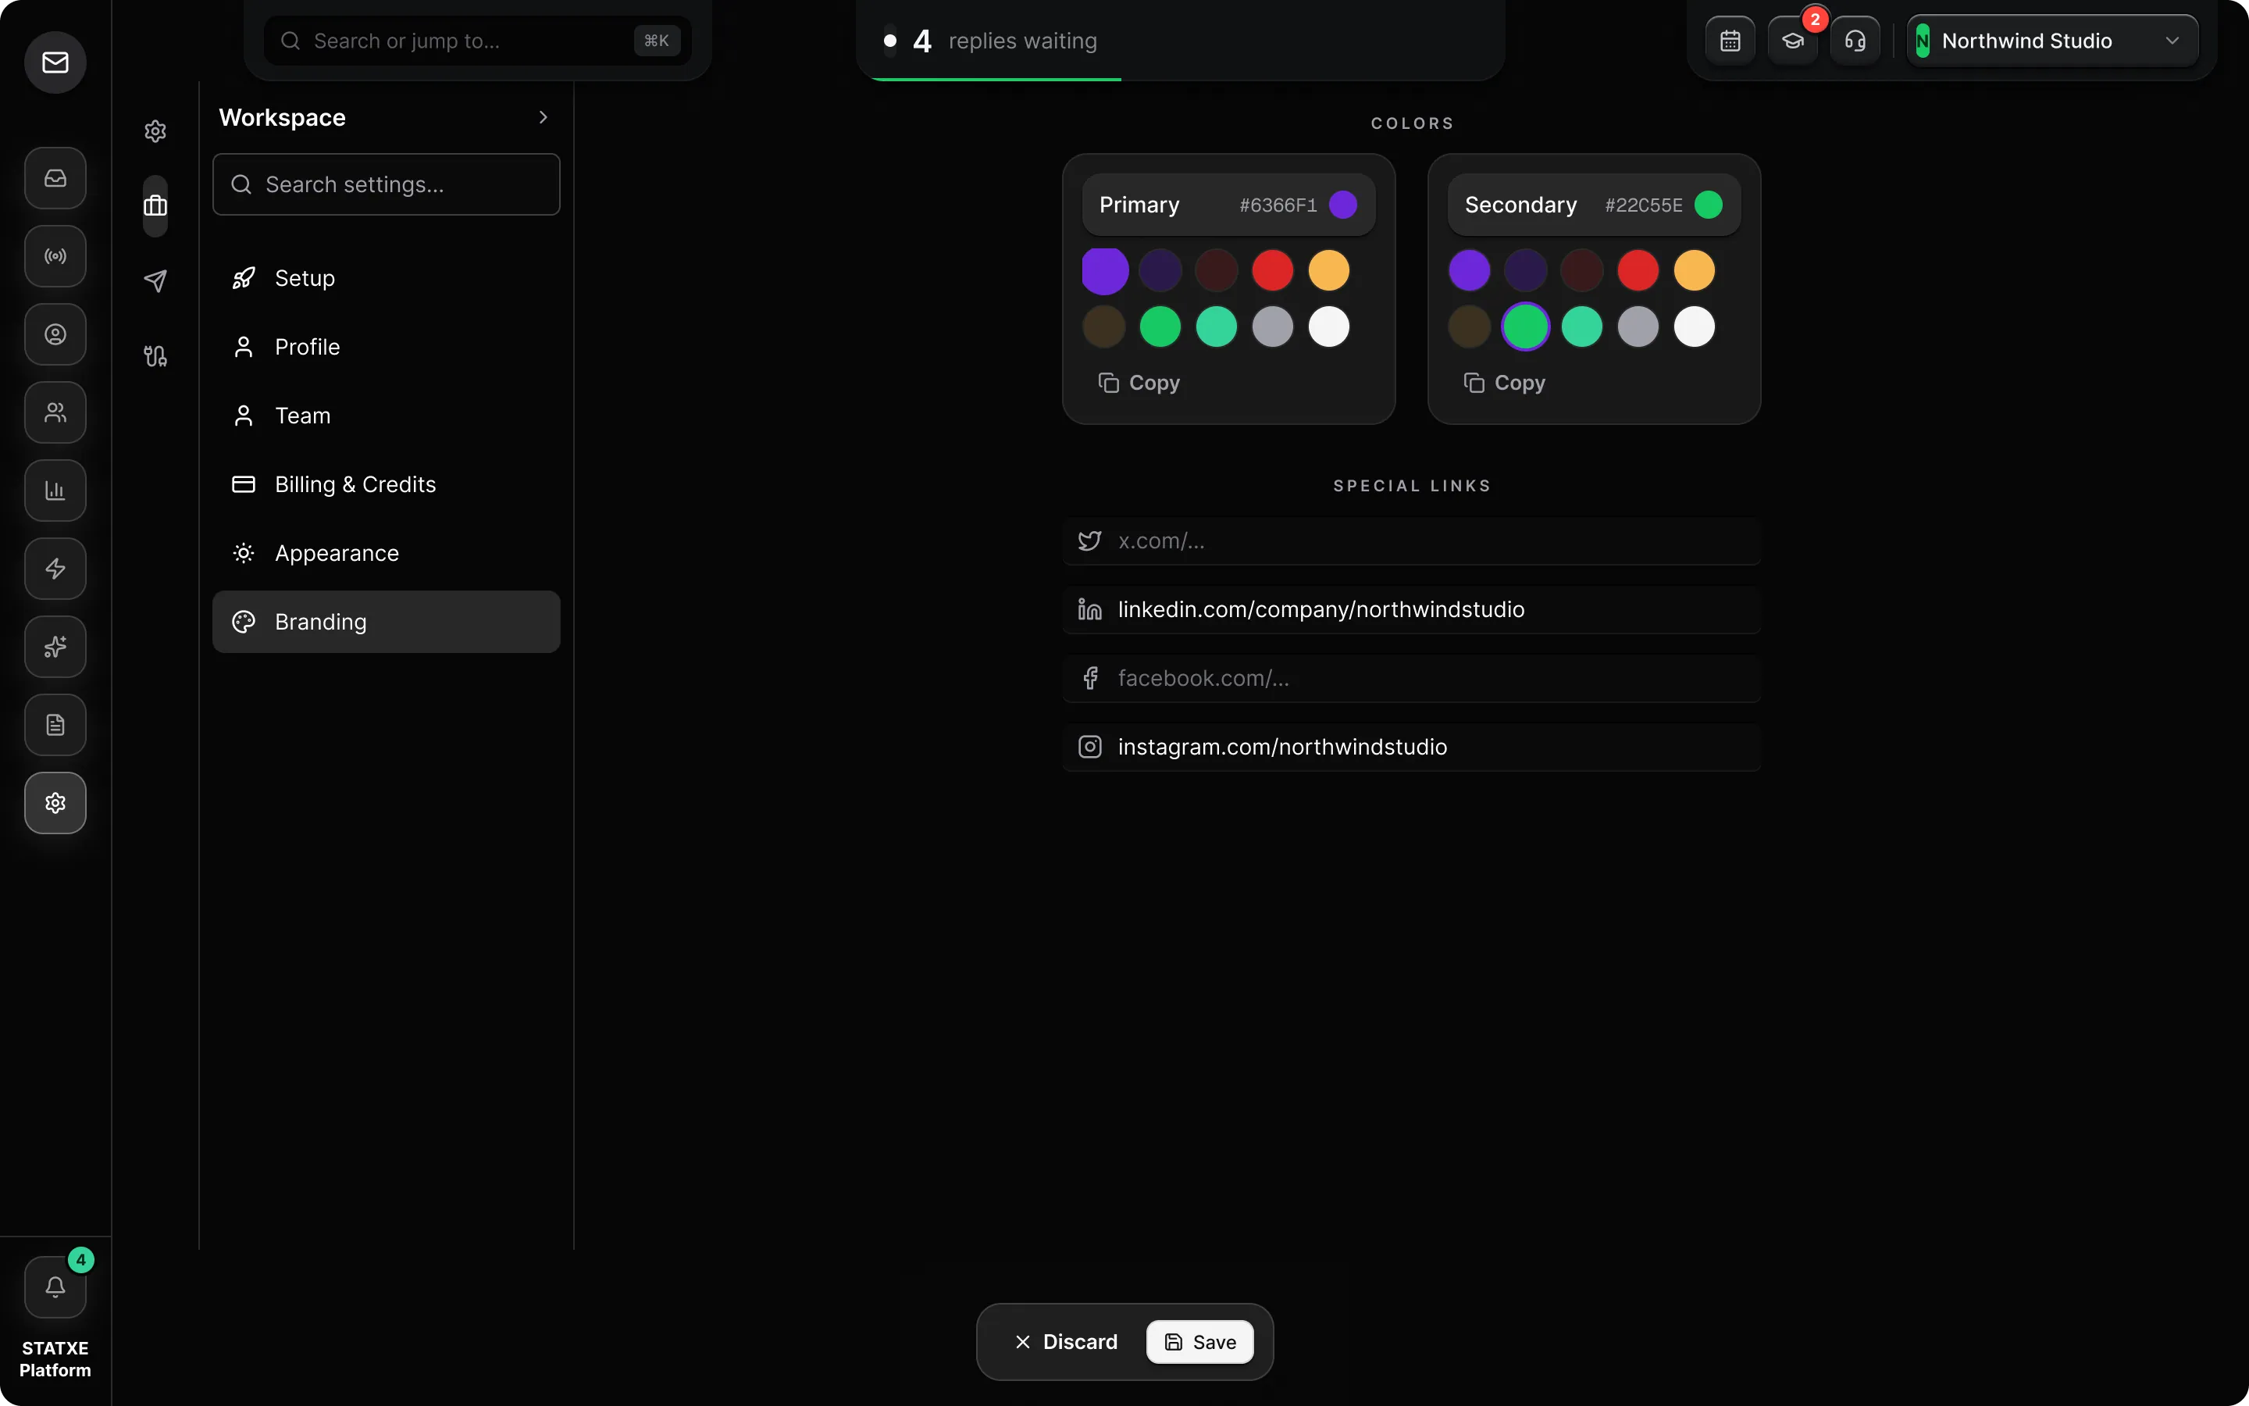Select the briefcase workspace category icon

coord(155,205)
